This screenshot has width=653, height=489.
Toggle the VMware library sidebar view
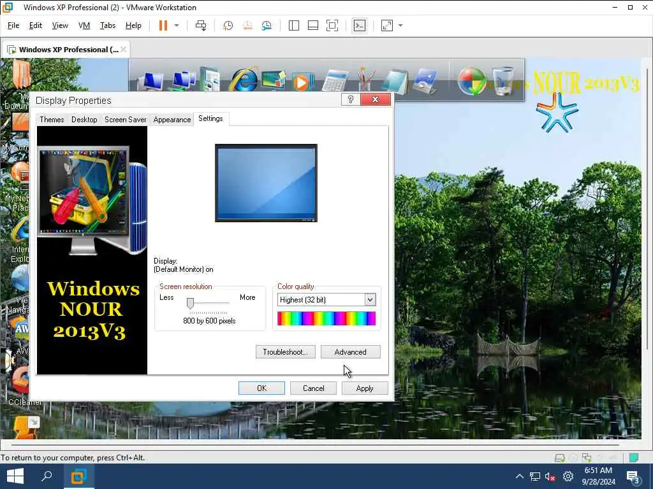293,25
